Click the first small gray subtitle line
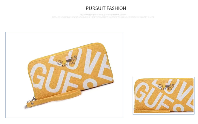 (x=103, y=15)
